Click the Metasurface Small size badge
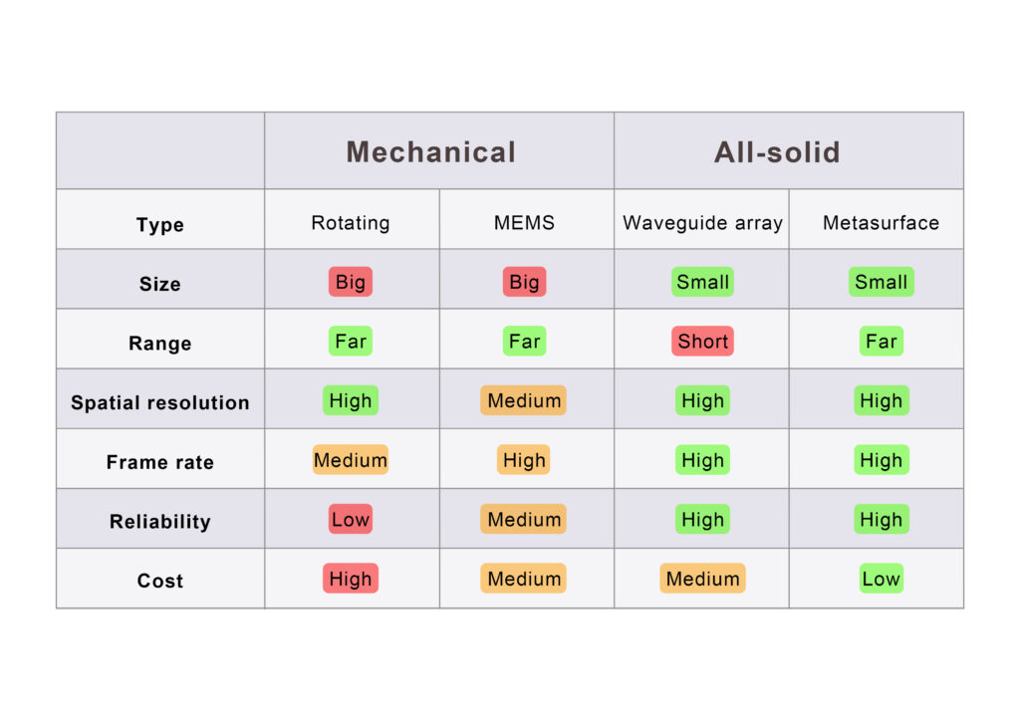Viewport: 1020px width, 721px height. pos(881,282)
